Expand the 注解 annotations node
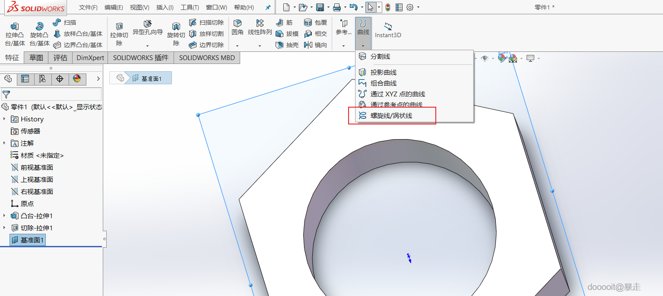Screen dimensions: 663x296 tap(5, 143)
